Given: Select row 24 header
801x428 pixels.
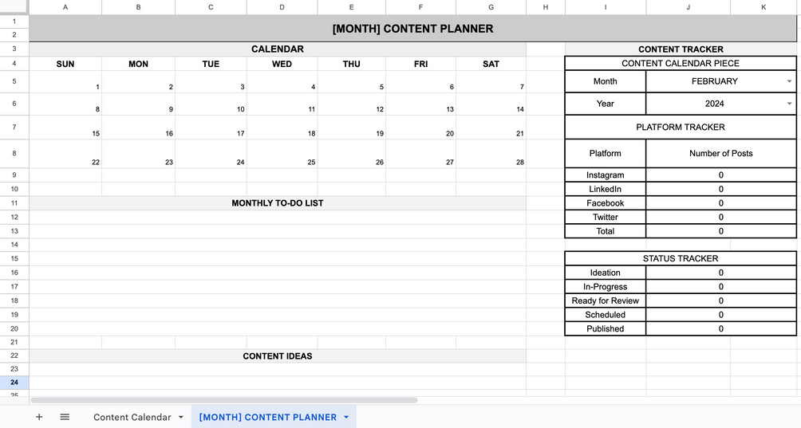Looking at the screenshot, I should [x=14, y=382].
